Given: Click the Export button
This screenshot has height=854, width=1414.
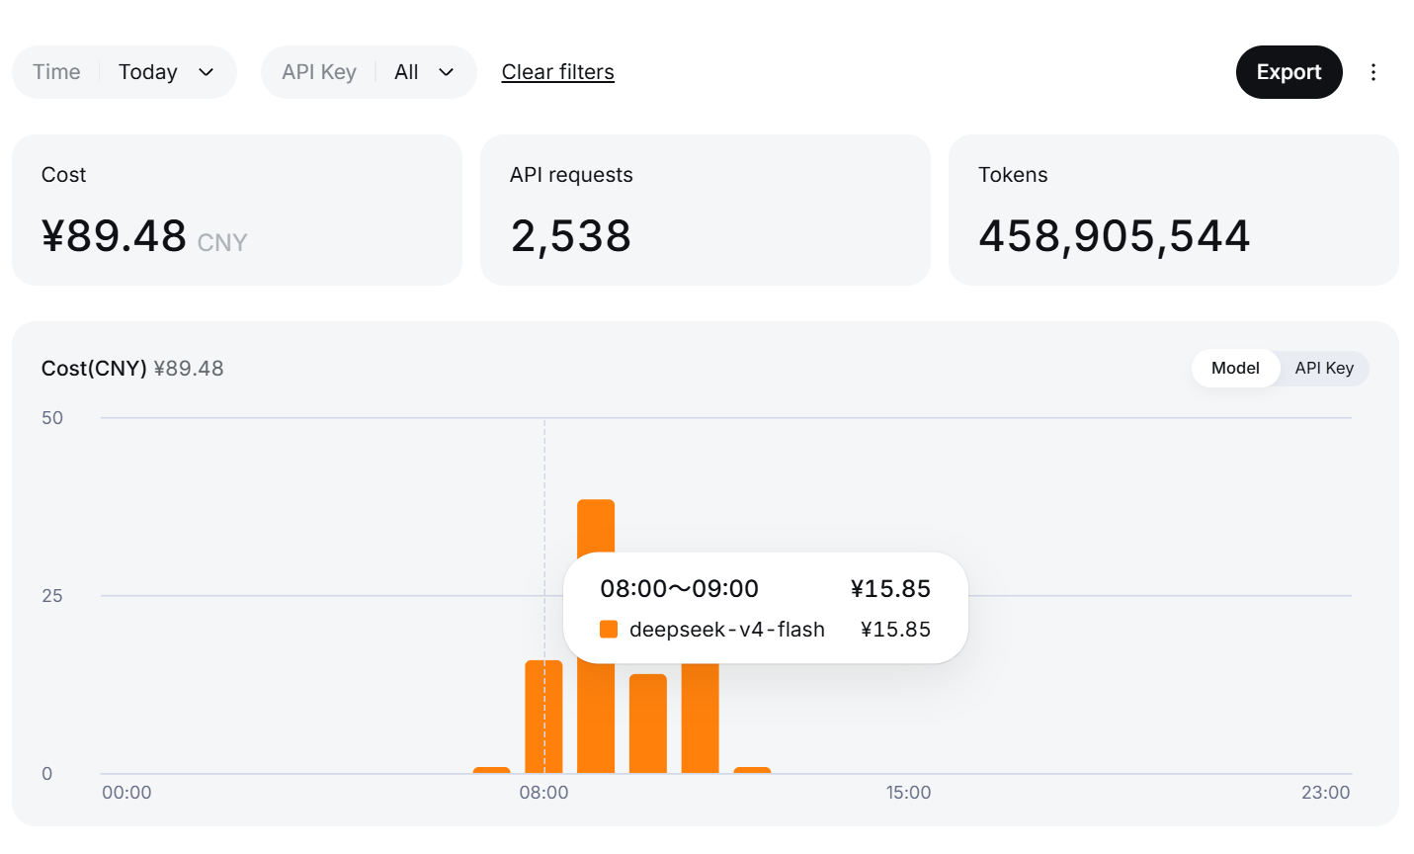Looking at the screenshot, I should click(1289, 72).
